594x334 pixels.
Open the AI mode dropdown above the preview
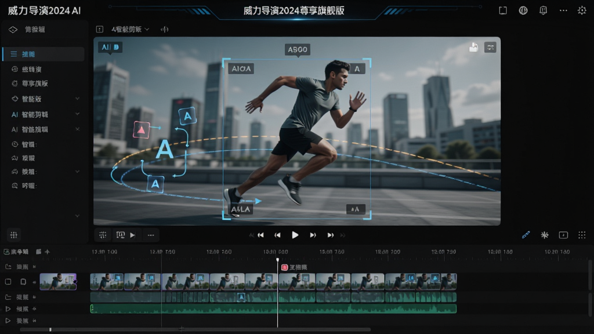tap(131, 29)
